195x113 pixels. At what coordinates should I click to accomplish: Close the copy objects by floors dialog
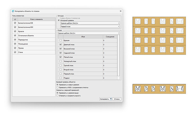coord(121,11)
